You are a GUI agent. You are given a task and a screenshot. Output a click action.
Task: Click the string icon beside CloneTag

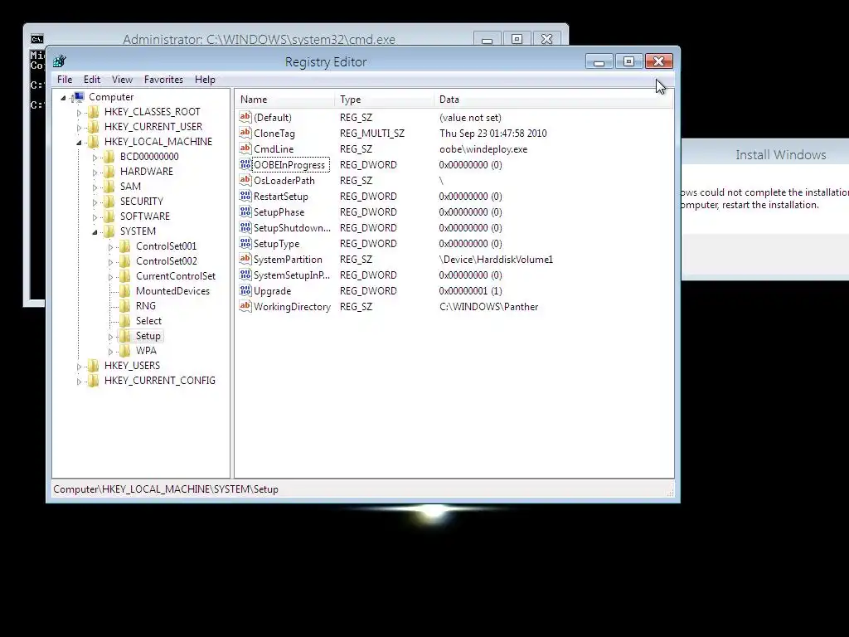245,133
